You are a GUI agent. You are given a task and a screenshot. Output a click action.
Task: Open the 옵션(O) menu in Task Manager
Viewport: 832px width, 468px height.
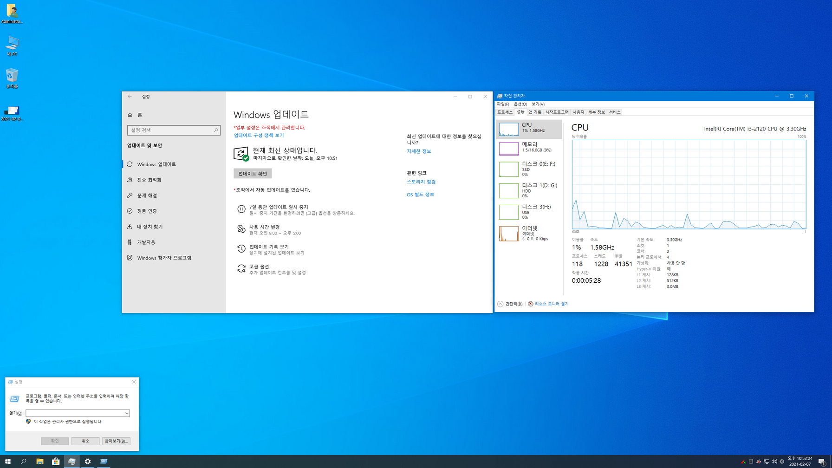click(520, 104)
